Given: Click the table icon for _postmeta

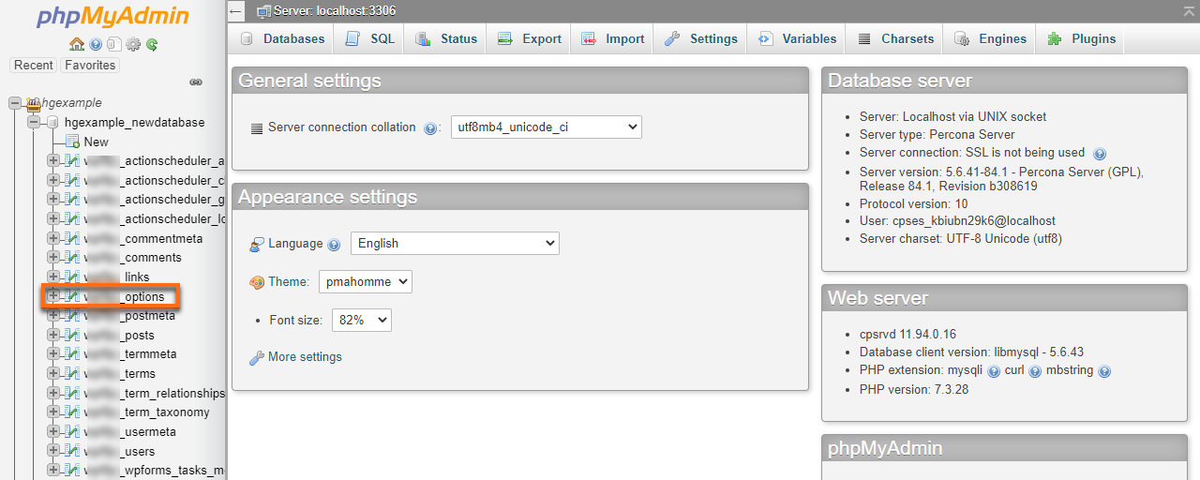Looking at the screenshot, I should click(72, 316).
